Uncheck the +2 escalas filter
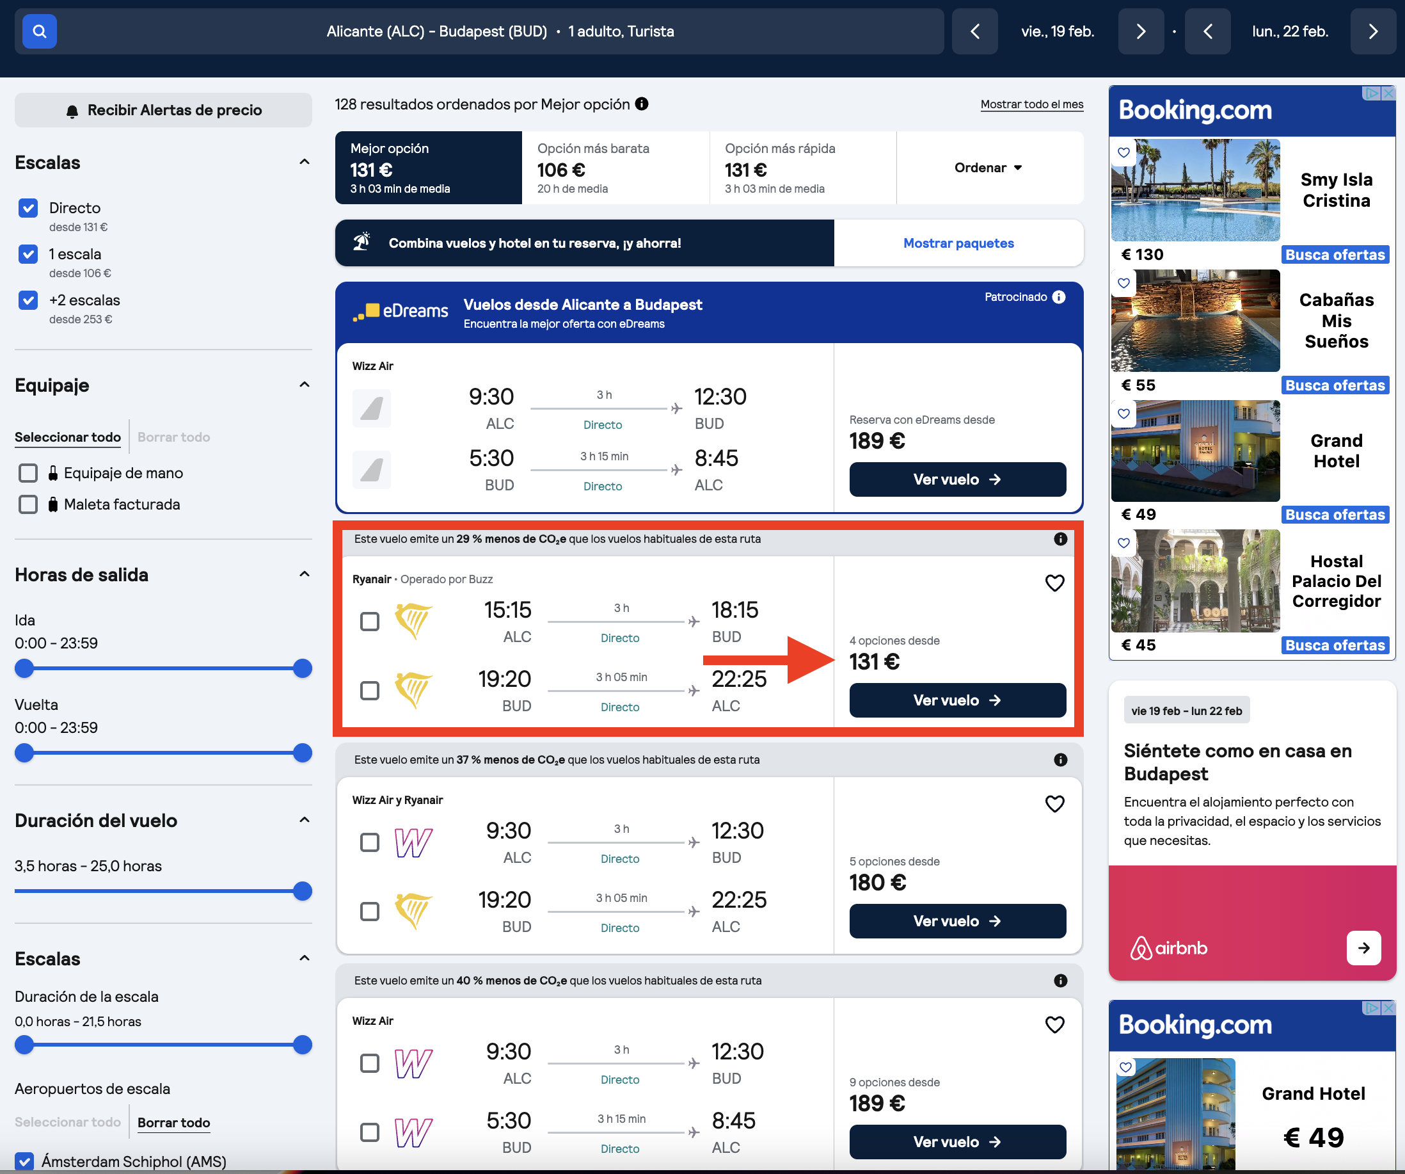 click(x=28, y=300)
